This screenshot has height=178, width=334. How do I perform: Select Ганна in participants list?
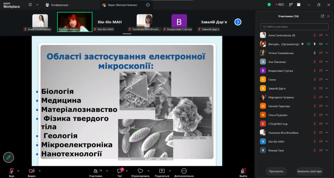[295, 79]
